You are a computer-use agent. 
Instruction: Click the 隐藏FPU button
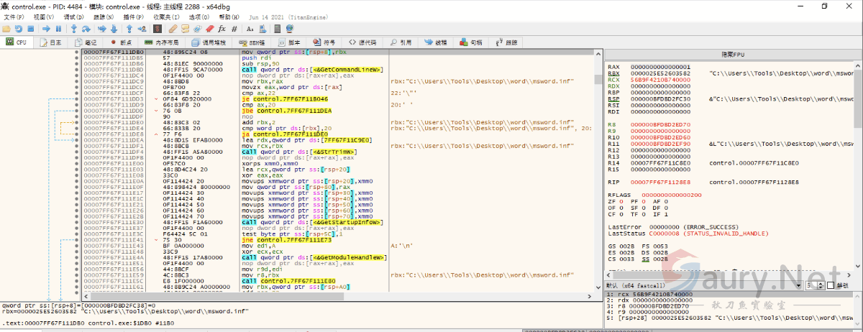coord(733,55)
